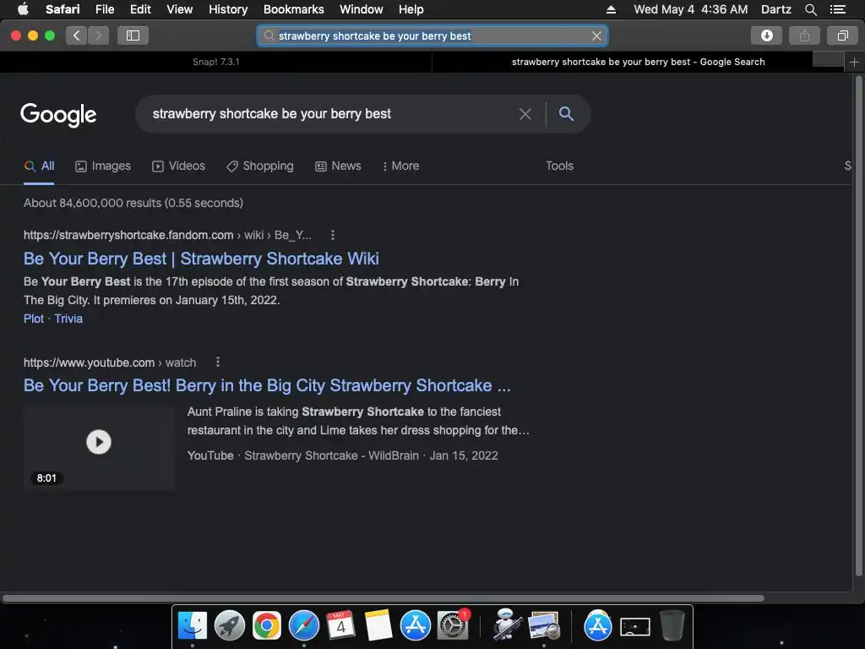Launch Automator robot from Dock

[507, 624]
